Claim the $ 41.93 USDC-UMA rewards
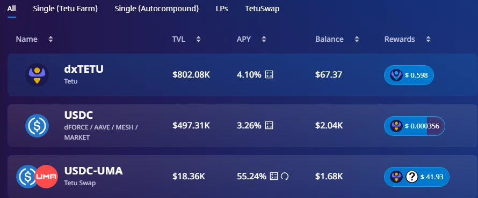Image resolution: width=478 pixels, height=198 pixels. pyautogui.click(x=416, y=177)
